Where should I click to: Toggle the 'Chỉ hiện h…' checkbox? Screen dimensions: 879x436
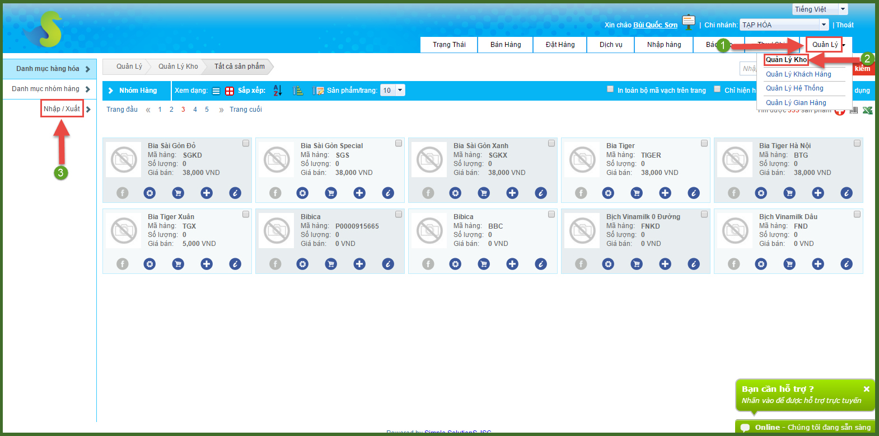pos(717,89)
